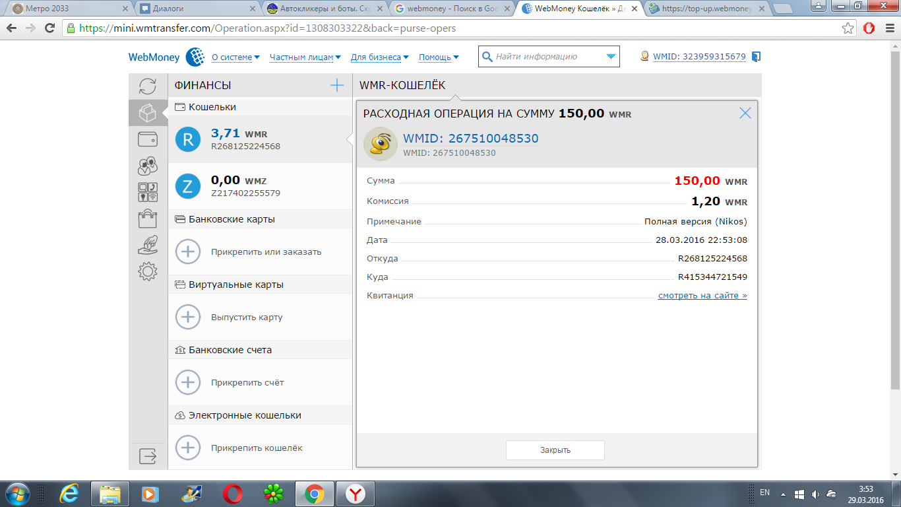Screen dimensions: 901x507
Task: Open the shopping bag icon in sidebar
Action: pyautogui.click(x=148, y=219)
